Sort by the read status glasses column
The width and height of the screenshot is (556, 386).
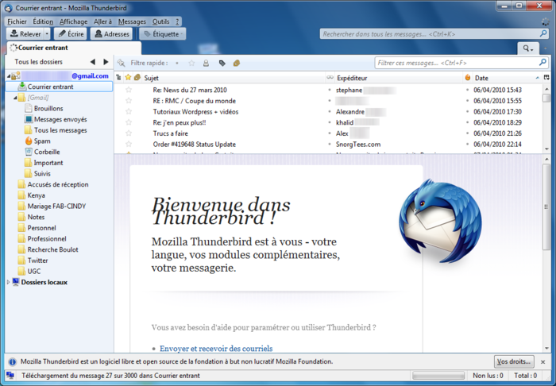(330, 78)
